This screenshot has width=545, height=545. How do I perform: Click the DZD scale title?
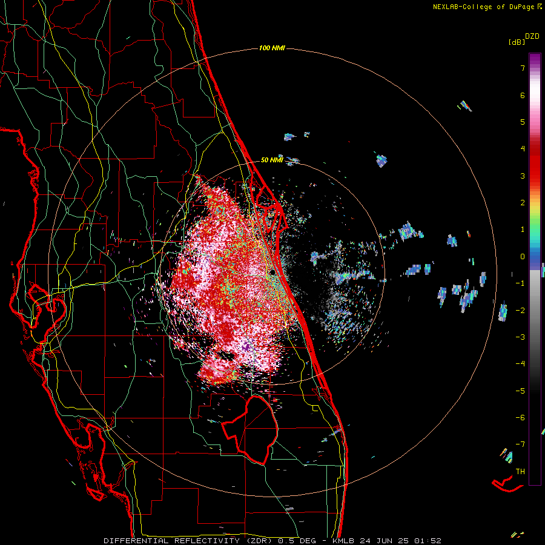click(532, 36)
